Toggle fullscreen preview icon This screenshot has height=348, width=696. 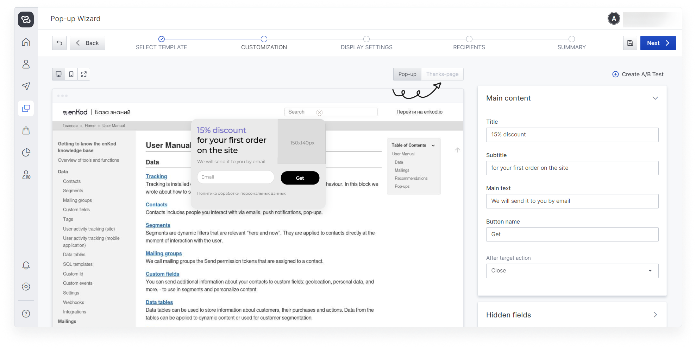[84, 74]
